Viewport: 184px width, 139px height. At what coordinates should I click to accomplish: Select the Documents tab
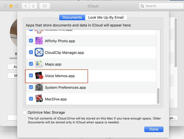click(72, 18)
